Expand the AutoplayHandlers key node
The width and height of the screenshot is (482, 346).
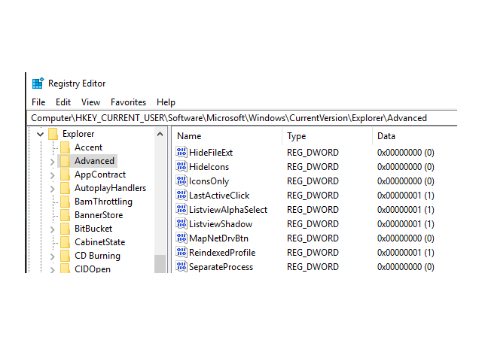53,189
